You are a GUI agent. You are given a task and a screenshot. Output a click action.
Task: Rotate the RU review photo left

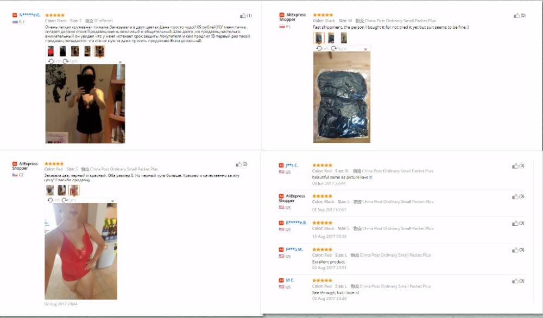(54, 61)
